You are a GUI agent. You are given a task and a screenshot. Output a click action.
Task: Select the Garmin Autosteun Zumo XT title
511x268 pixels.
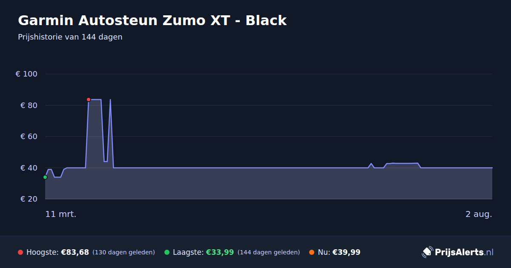(152, 20)
